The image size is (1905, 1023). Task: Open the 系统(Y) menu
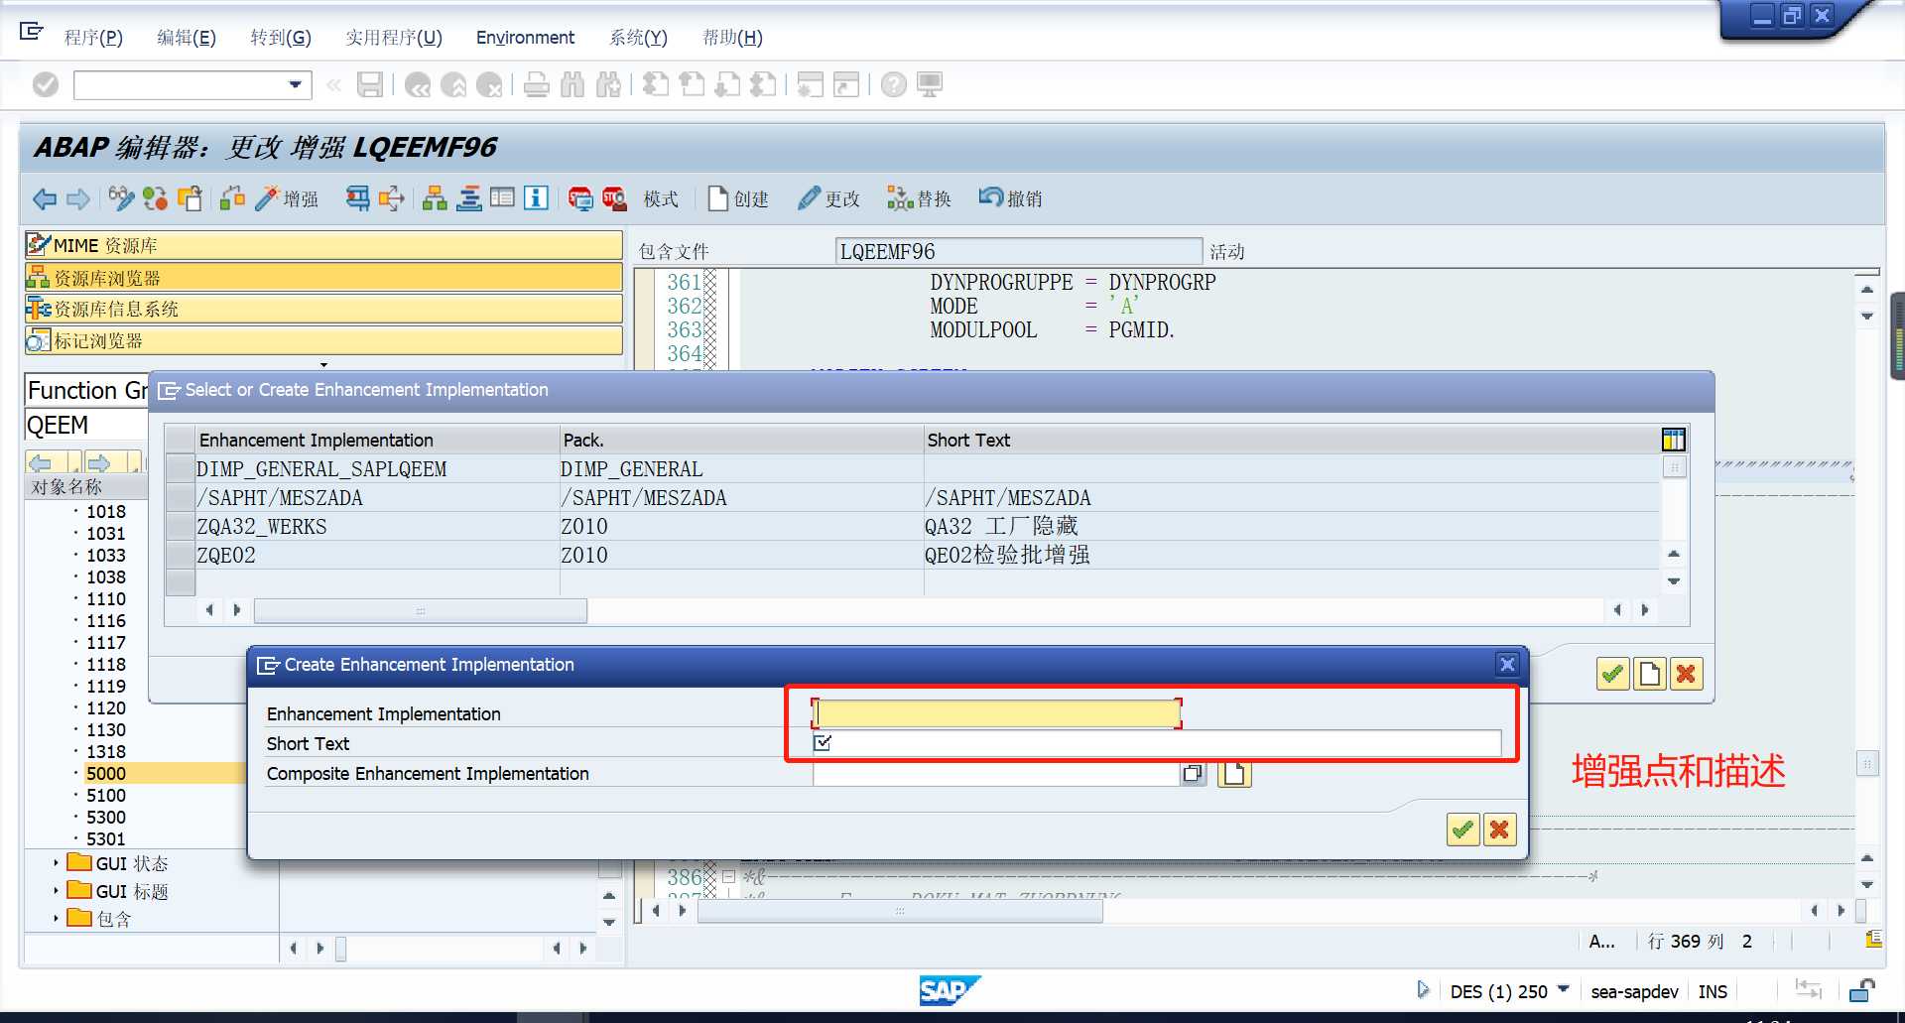[x=638, y=38]
